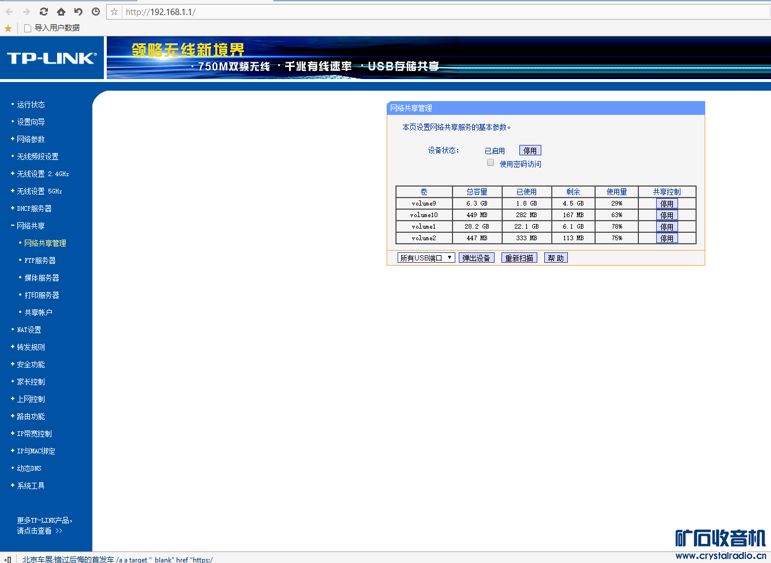Select 共享帐户 submenu item
This screenshot has height=563, width=771.
[38, 312]
